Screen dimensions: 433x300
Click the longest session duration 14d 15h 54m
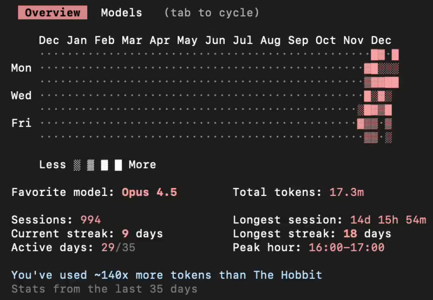click(388, 220)
